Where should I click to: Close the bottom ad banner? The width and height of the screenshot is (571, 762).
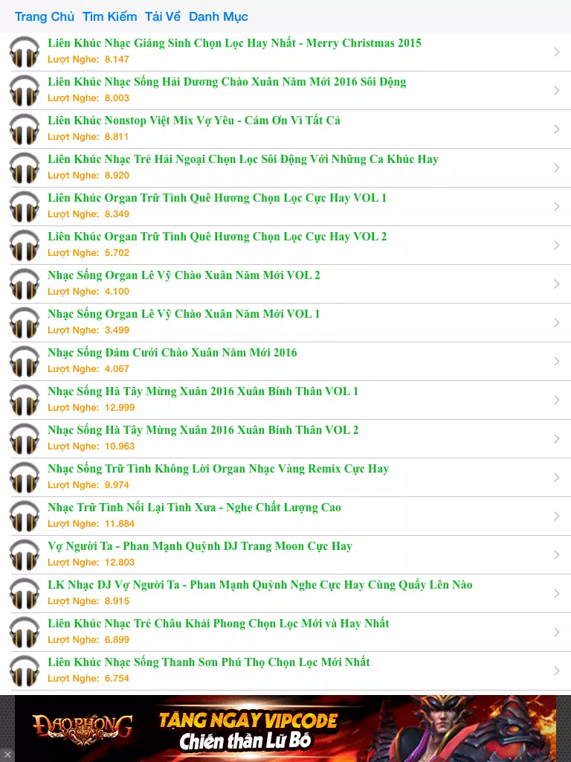coord(7,755)
